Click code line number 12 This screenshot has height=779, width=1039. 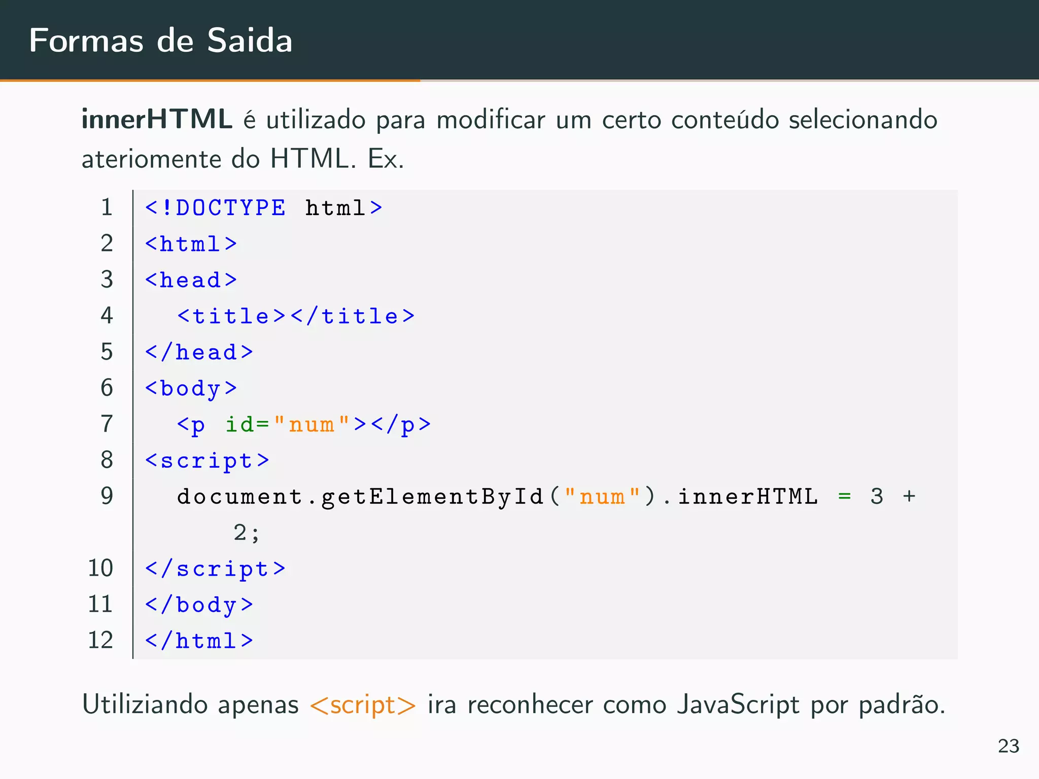tap(100, 641)
